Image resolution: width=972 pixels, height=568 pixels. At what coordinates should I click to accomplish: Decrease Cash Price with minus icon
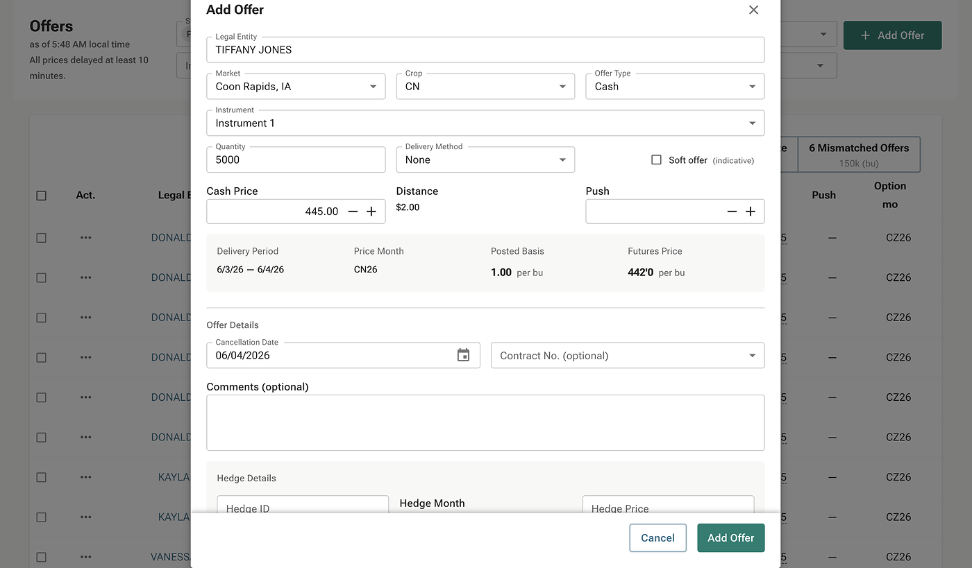pyautogui.click(x=353, y=212)
